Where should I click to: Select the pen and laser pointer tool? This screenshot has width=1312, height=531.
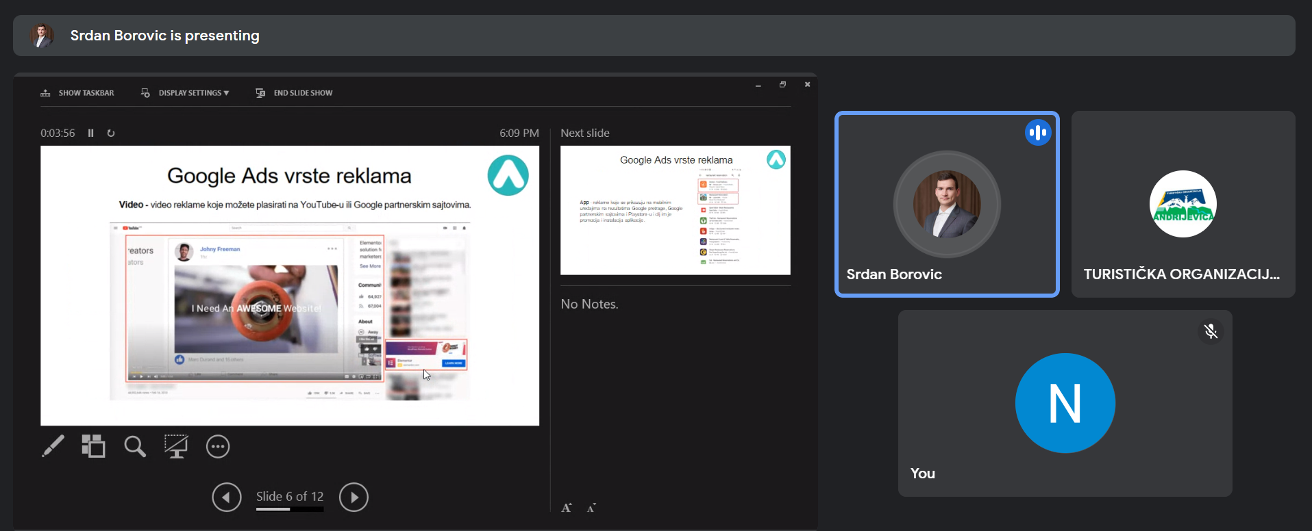point(53,446)
